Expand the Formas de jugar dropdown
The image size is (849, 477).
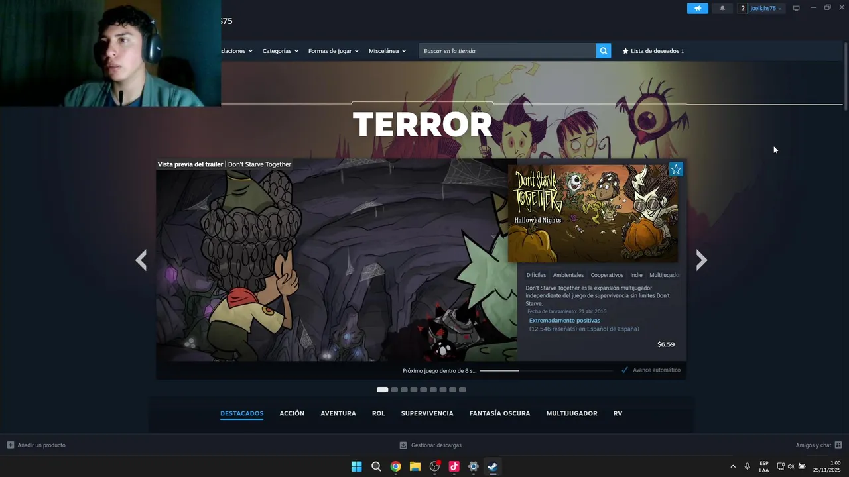pyautogui.click(x=333, y=51)
